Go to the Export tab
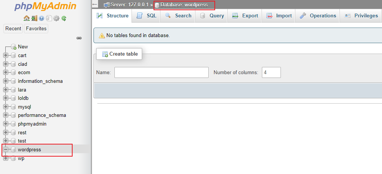 tap(245, 16)
